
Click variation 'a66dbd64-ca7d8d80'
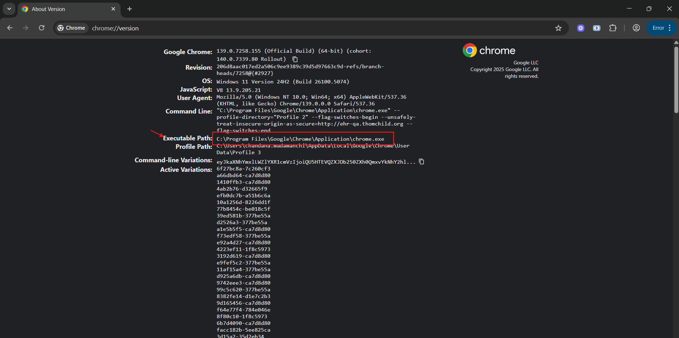(x=244, y=175)
